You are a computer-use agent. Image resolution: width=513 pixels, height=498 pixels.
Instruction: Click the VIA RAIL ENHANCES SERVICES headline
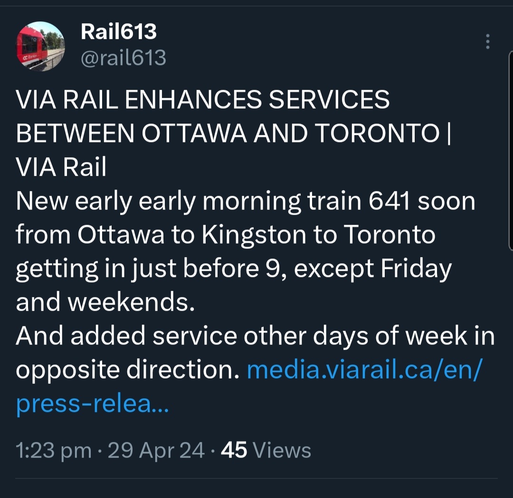[x=203, y=100]
